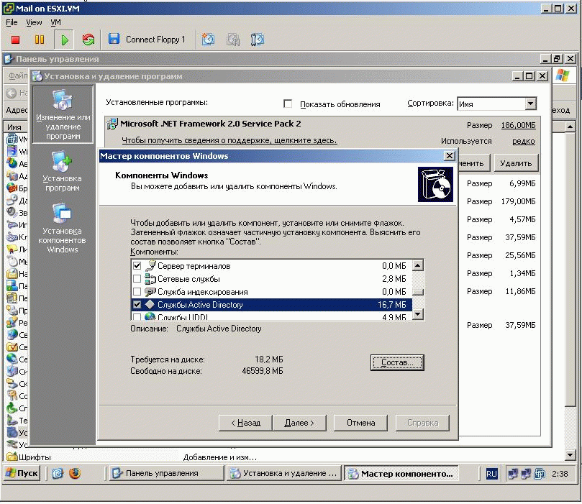Check the 'Службы UDDI' checkbox
The height and width of the screenshot is (504, 582).
pyautogui.click(x=137, y=317)
